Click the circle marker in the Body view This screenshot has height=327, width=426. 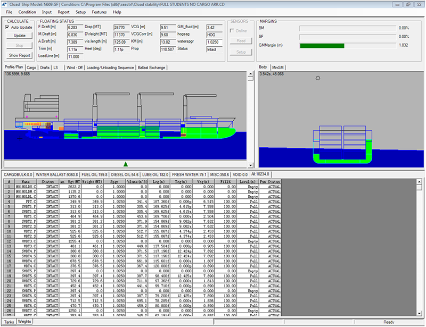[318, 78]
